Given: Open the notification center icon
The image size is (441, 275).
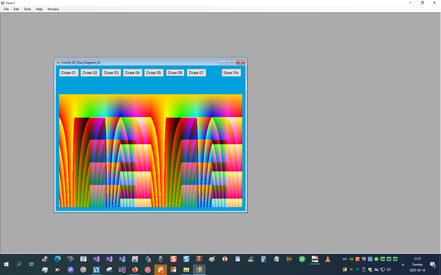Looking at the screenshot, I should tap(433, 264).
